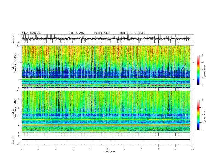Click the time axis tick label "0"
The image size is (217, 167).
[x=22, y=149]
